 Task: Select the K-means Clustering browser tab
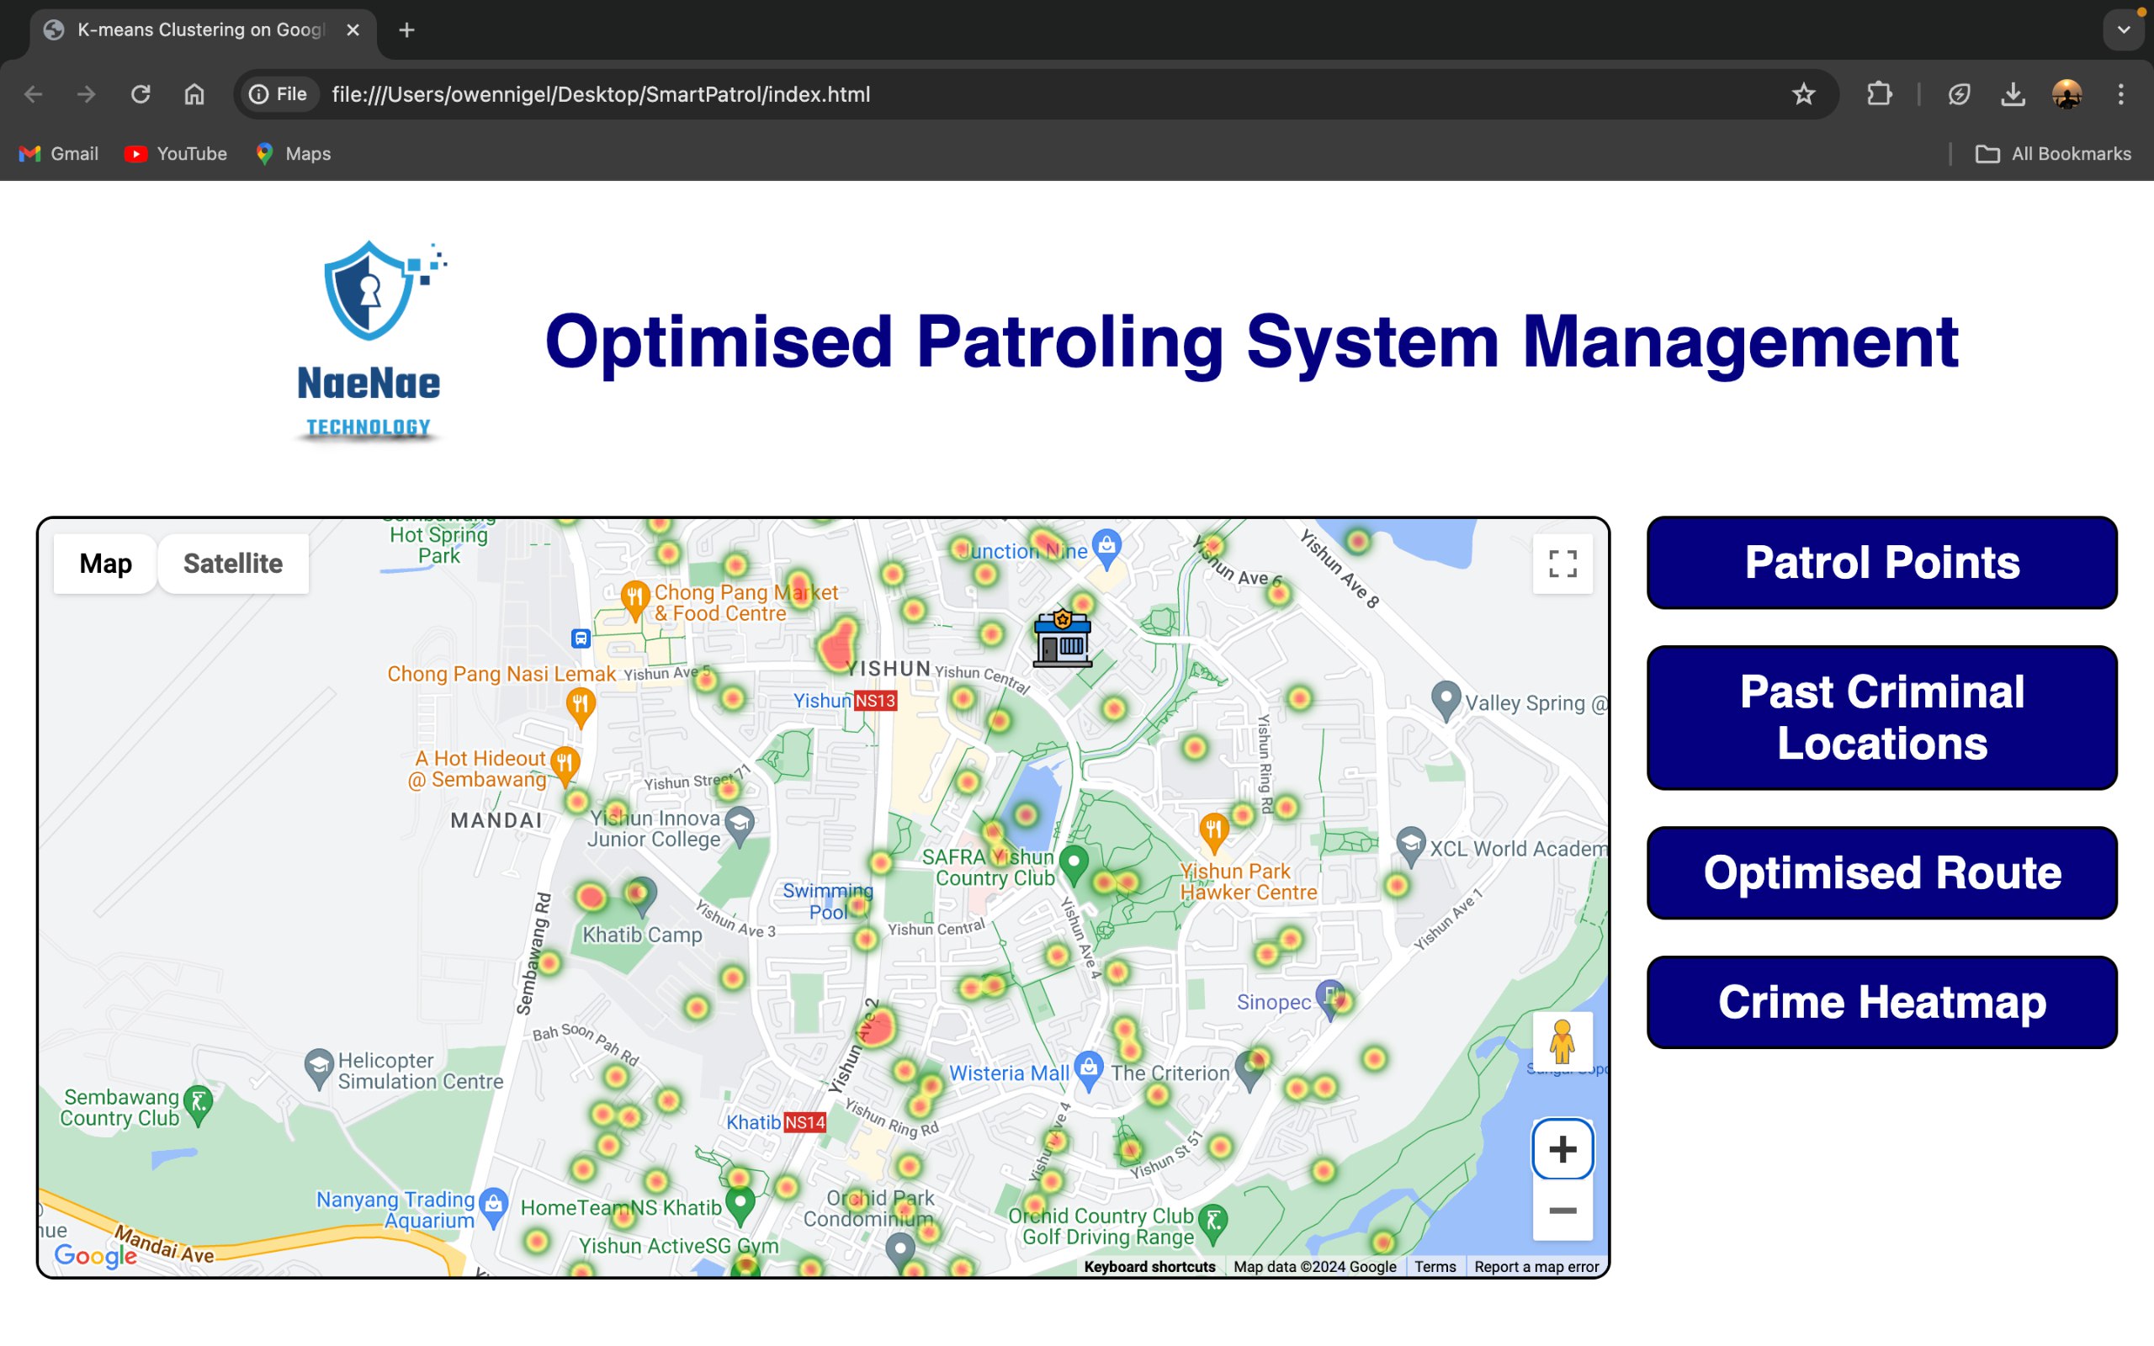point(200,30)
